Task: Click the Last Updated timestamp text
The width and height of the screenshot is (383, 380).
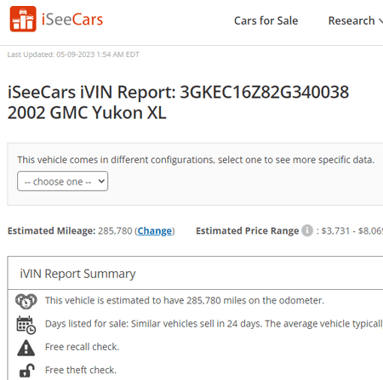Action: click(x=73, y=54)
